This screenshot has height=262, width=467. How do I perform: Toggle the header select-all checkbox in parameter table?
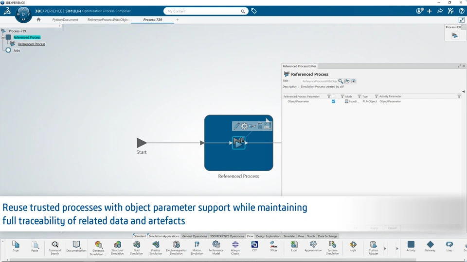333,96
